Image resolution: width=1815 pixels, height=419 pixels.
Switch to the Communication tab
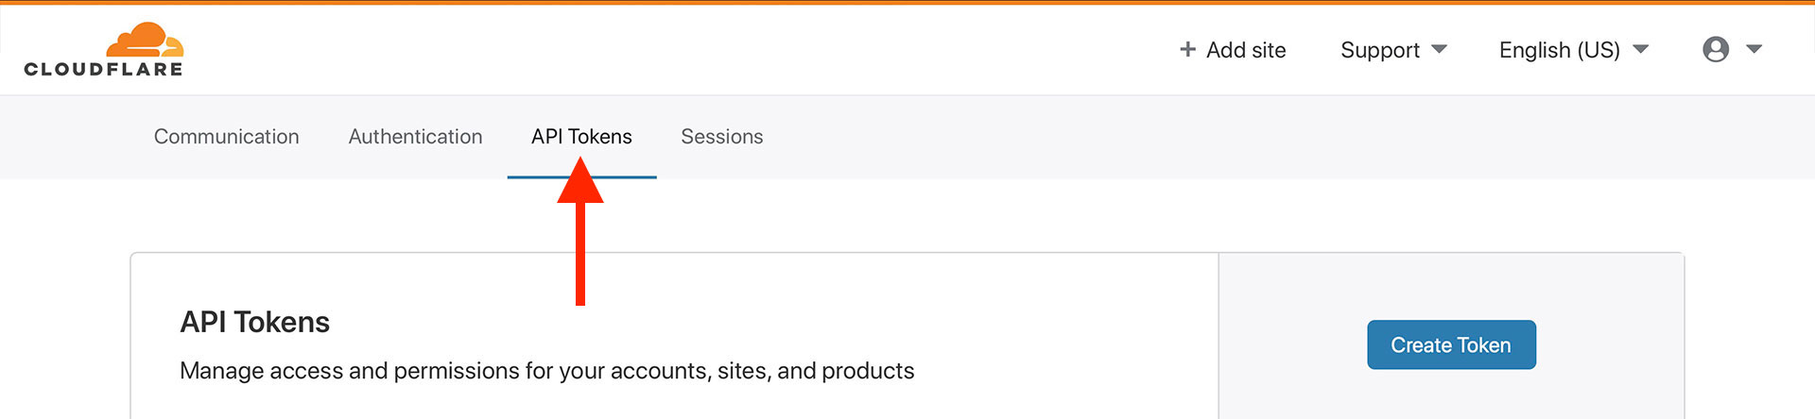pos(227,137)
